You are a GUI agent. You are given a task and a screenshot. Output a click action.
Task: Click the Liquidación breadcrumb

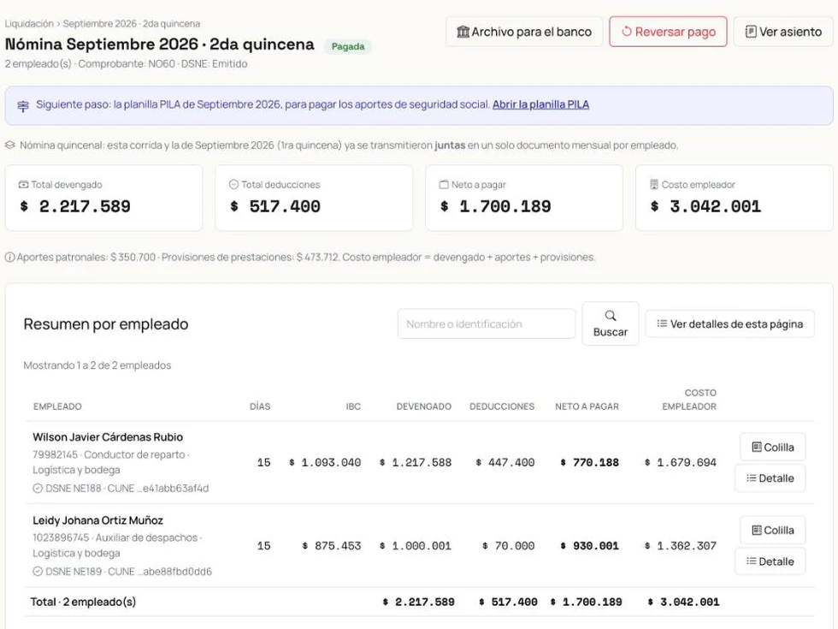(29, 24)
